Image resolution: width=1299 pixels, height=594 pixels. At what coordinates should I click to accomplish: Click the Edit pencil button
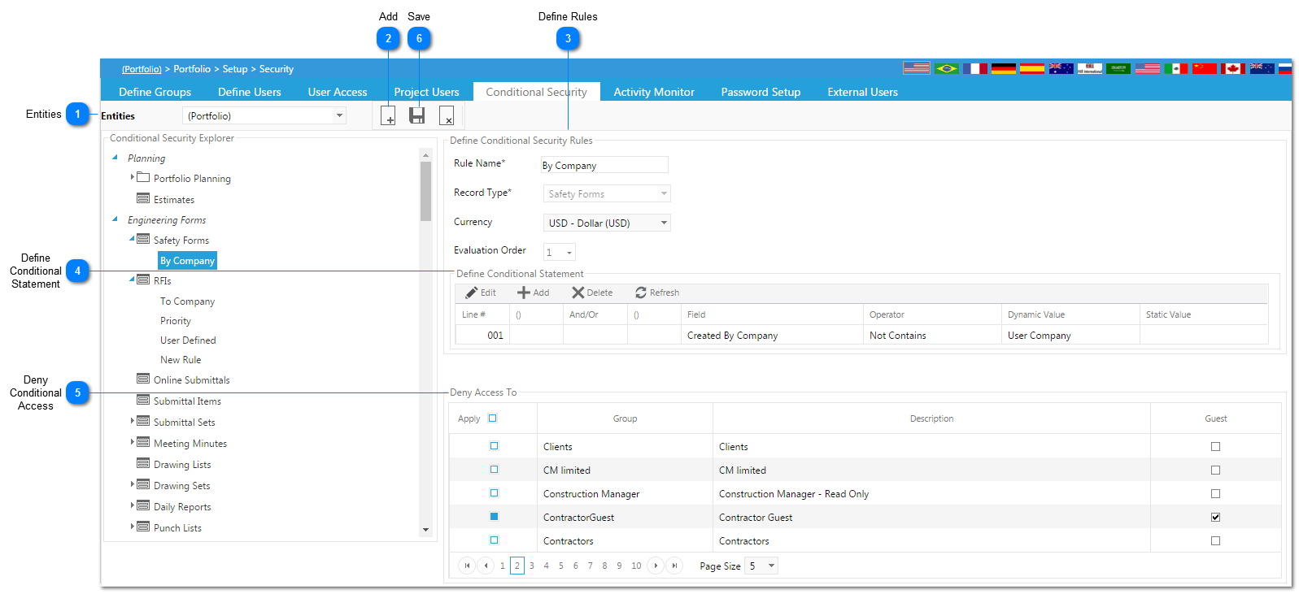[x=481, y=293]
